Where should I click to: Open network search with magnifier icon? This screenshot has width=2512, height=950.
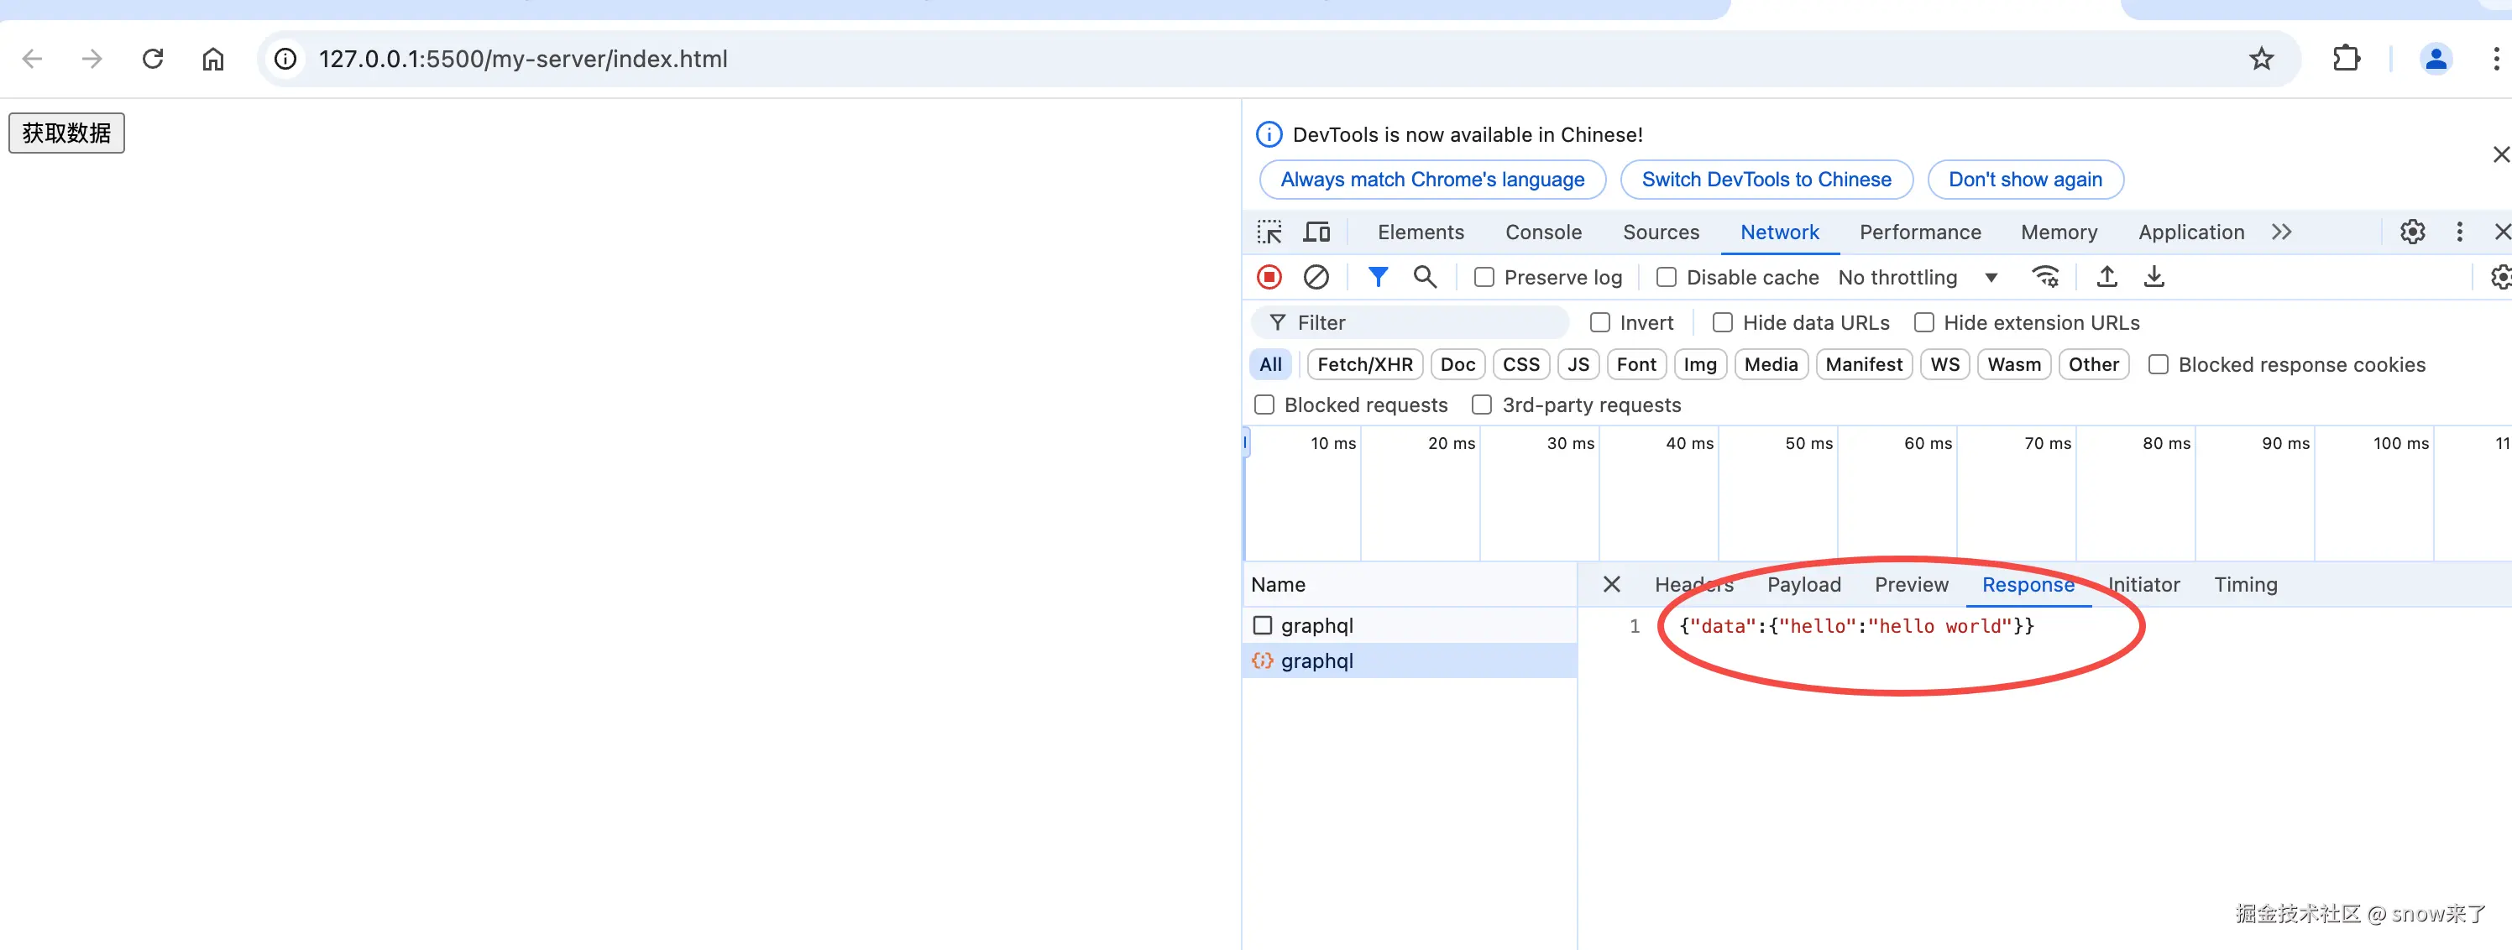click(1425, 278)
